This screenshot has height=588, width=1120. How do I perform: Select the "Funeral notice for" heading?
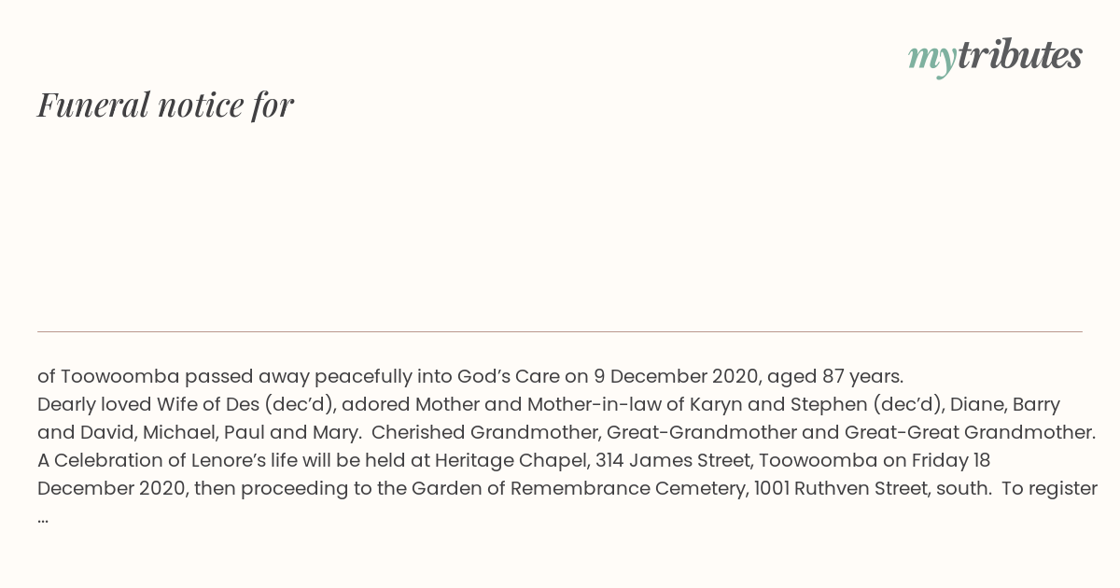[x=165, y=105]
